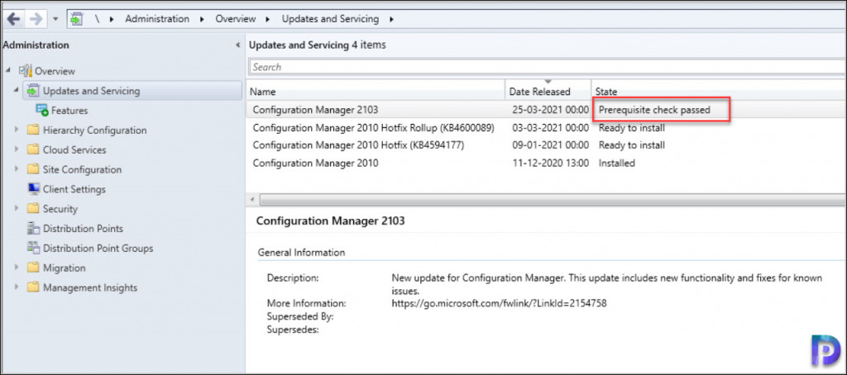Click the Hierarchy Configuration folder icon

click(x=33, y=130)
